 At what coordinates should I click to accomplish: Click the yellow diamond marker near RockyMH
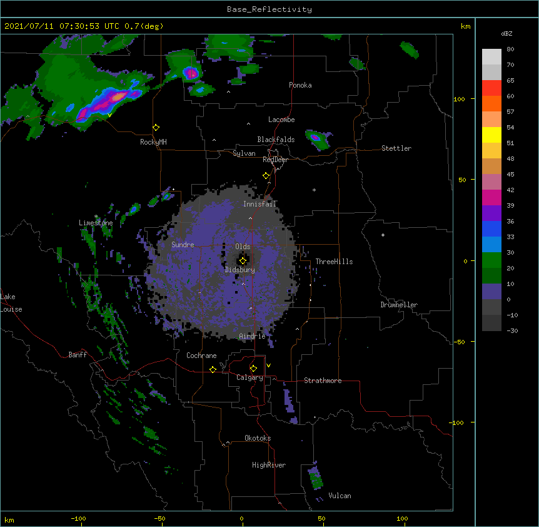pos(156,127)
